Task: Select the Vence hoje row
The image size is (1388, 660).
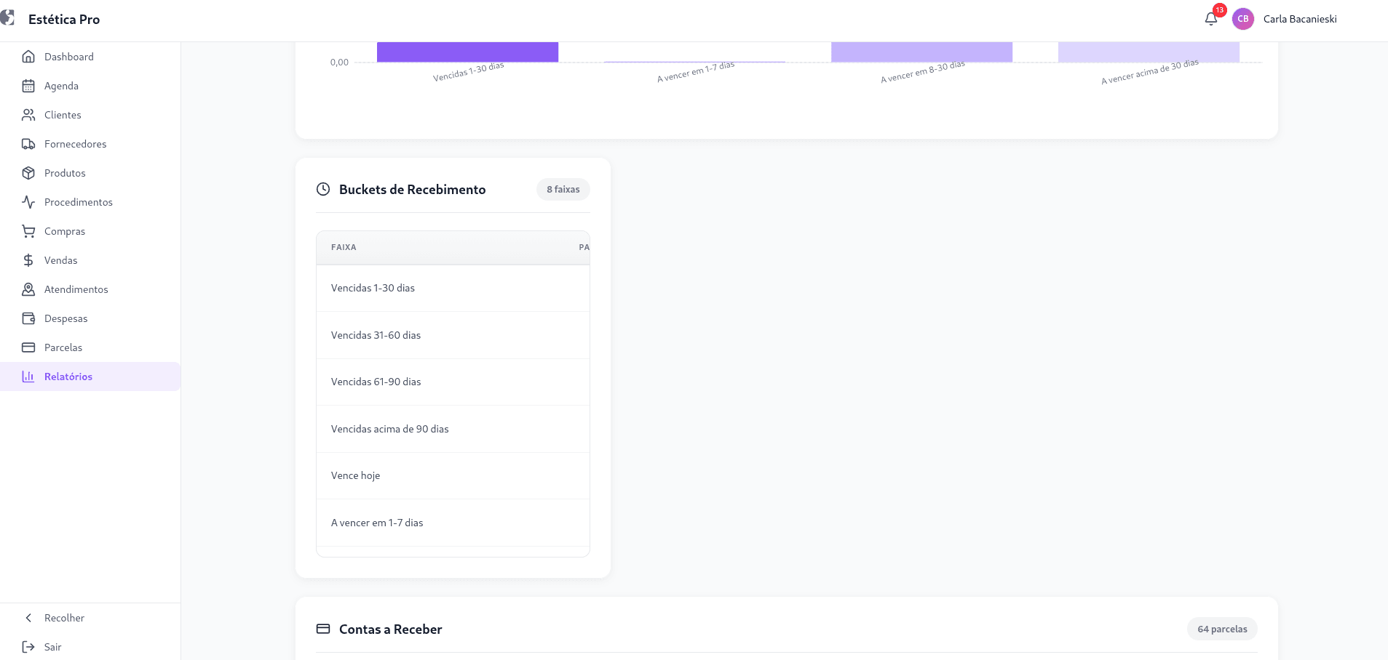Action: 453,475
